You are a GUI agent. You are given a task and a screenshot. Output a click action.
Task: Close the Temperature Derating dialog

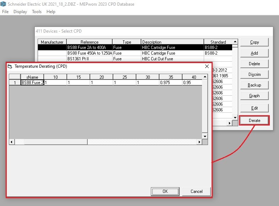coord(207,66)
